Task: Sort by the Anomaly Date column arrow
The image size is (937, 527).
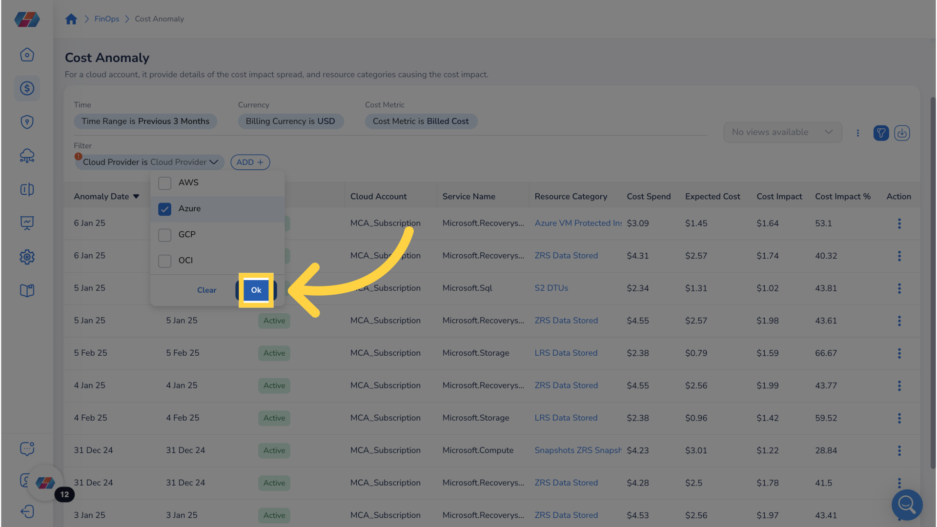Action: coord(136,197)
